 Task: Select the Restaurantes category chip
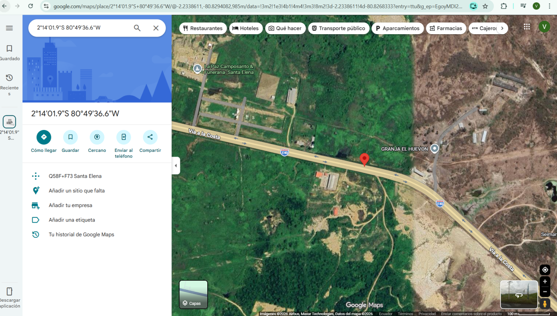pos(203,28)
